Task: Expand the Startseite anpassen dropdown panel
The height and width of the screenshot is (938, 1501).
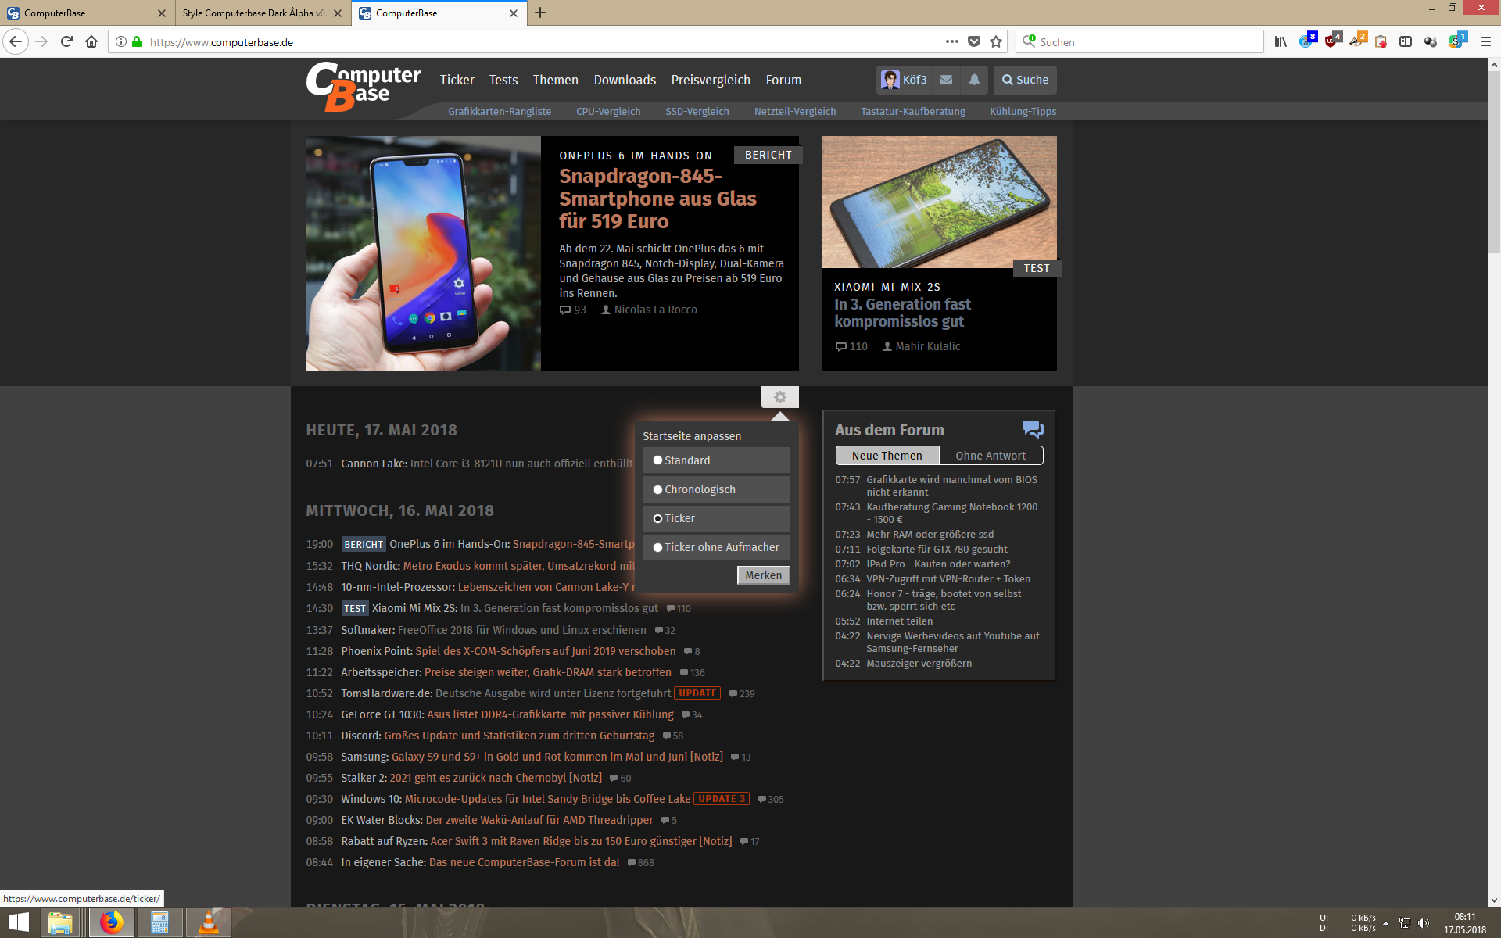Action: (x=779, y=396)
